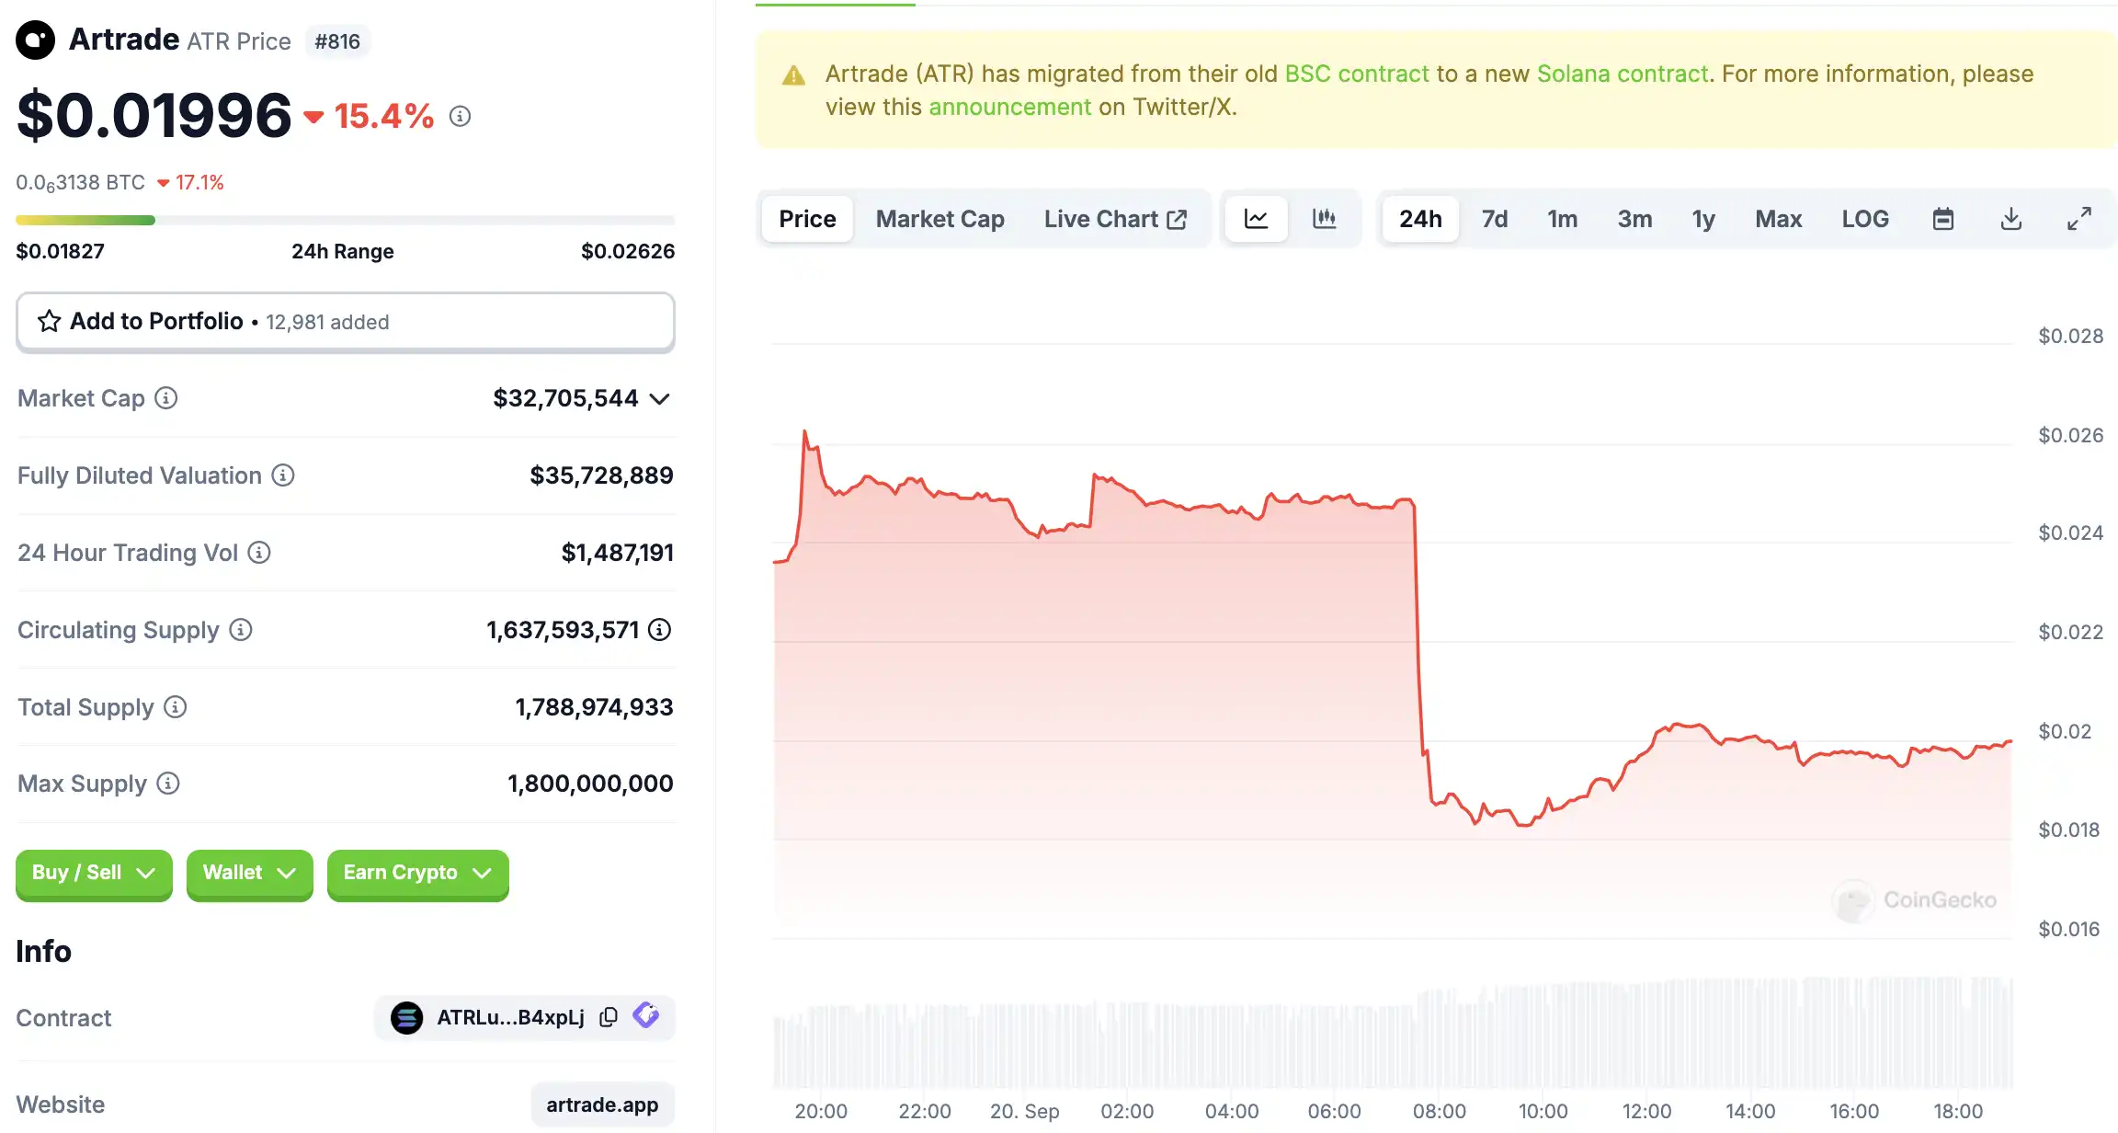Image resolution: width=2118 pixels, height=1133 pixels.
Task: Expand the Market Cap value chevron
Action: pos(660,399)
